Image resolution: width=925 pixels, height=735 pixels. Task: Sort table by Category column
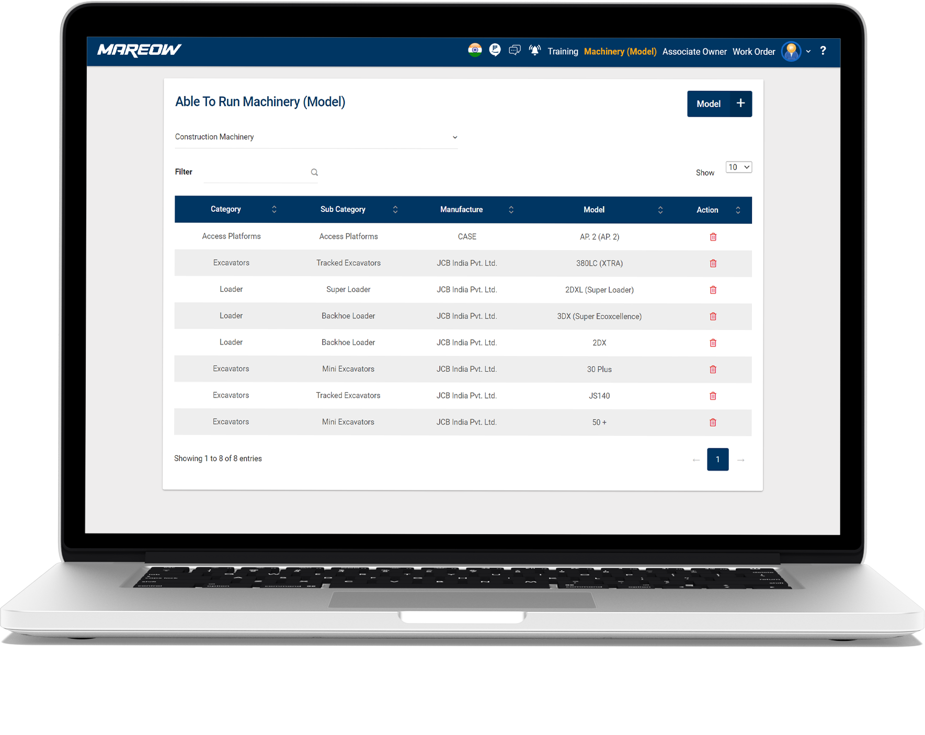(x=274, y=209)
